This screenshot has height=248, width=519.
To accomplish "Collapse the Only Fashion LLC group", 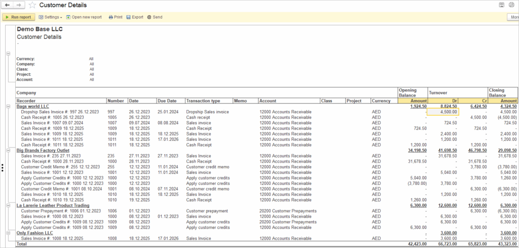I will pos(8,232).
